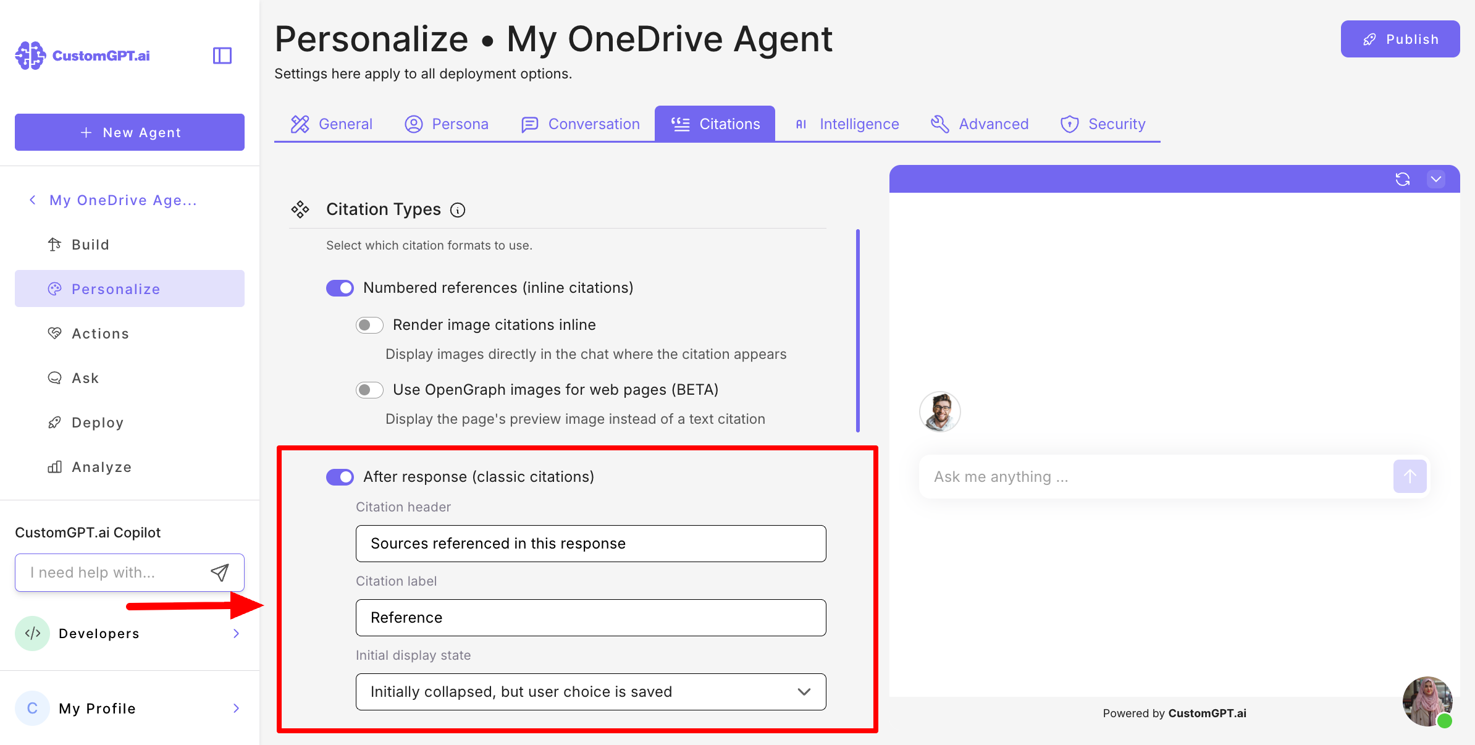This screenshot has width=1475, height=745.
Task: Click the CustomGPT.ai logo
Action: tap(83, 56)
